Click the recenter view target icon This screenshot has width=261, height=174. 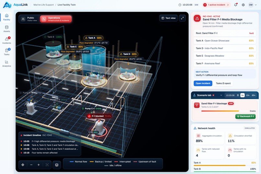pos(23,165)
